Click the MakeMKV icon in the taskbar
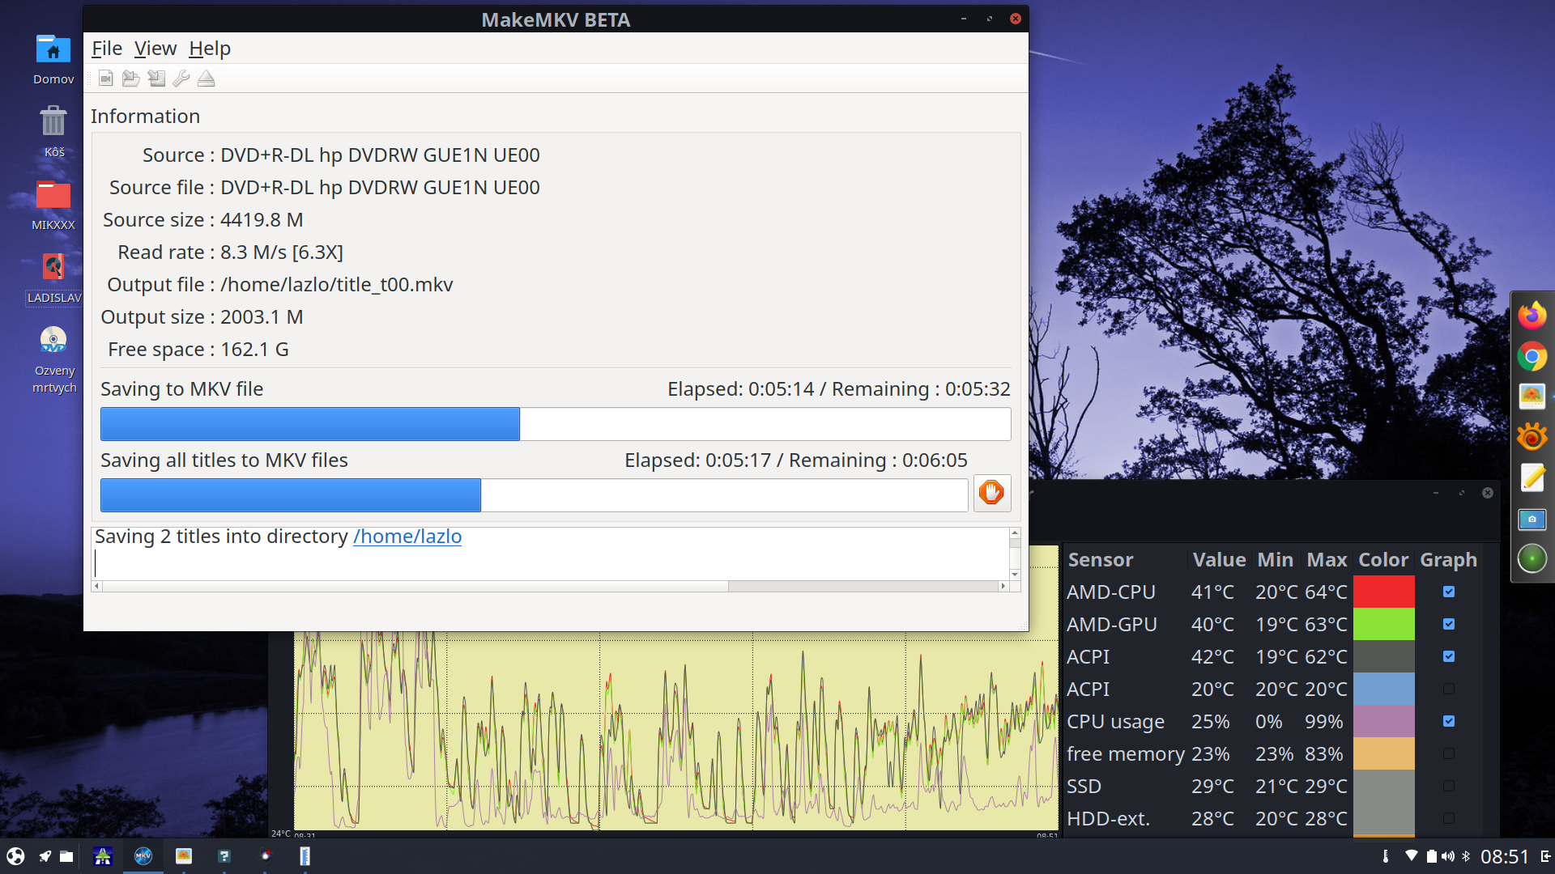Screen dimensions: 1555x874 point(143,856)
